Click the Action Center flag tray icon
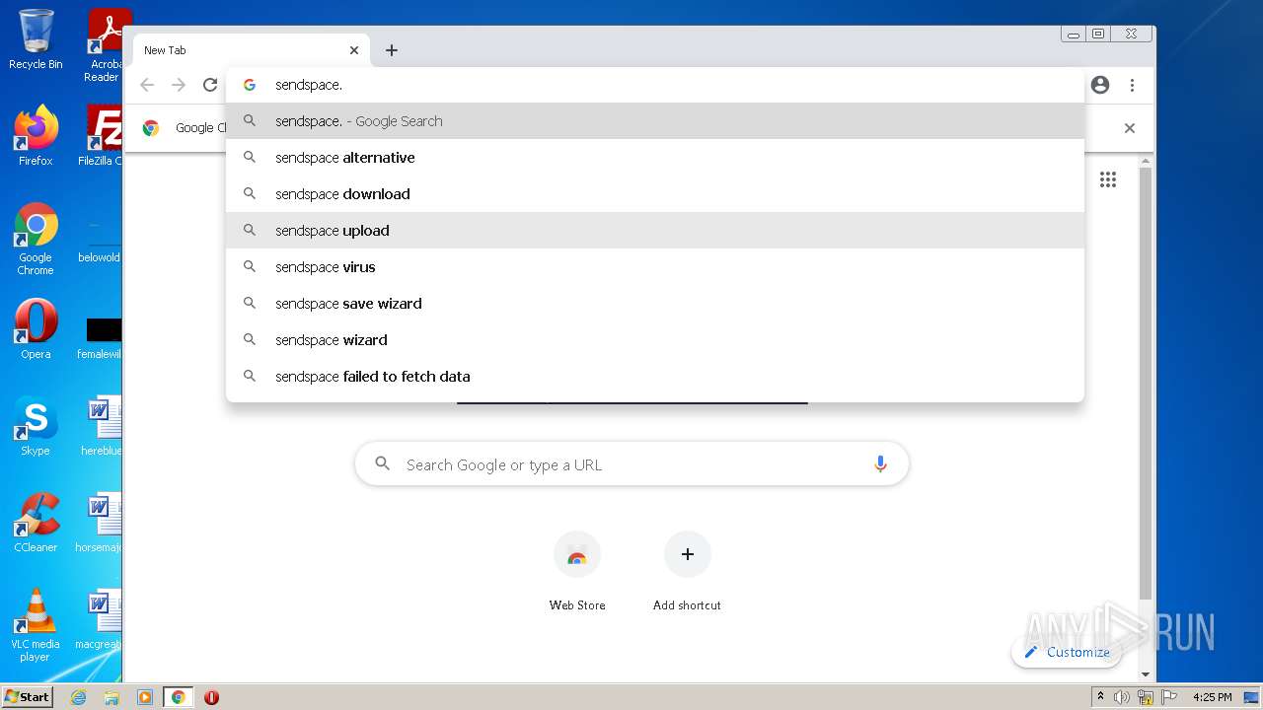 [x=1169, y=697]
